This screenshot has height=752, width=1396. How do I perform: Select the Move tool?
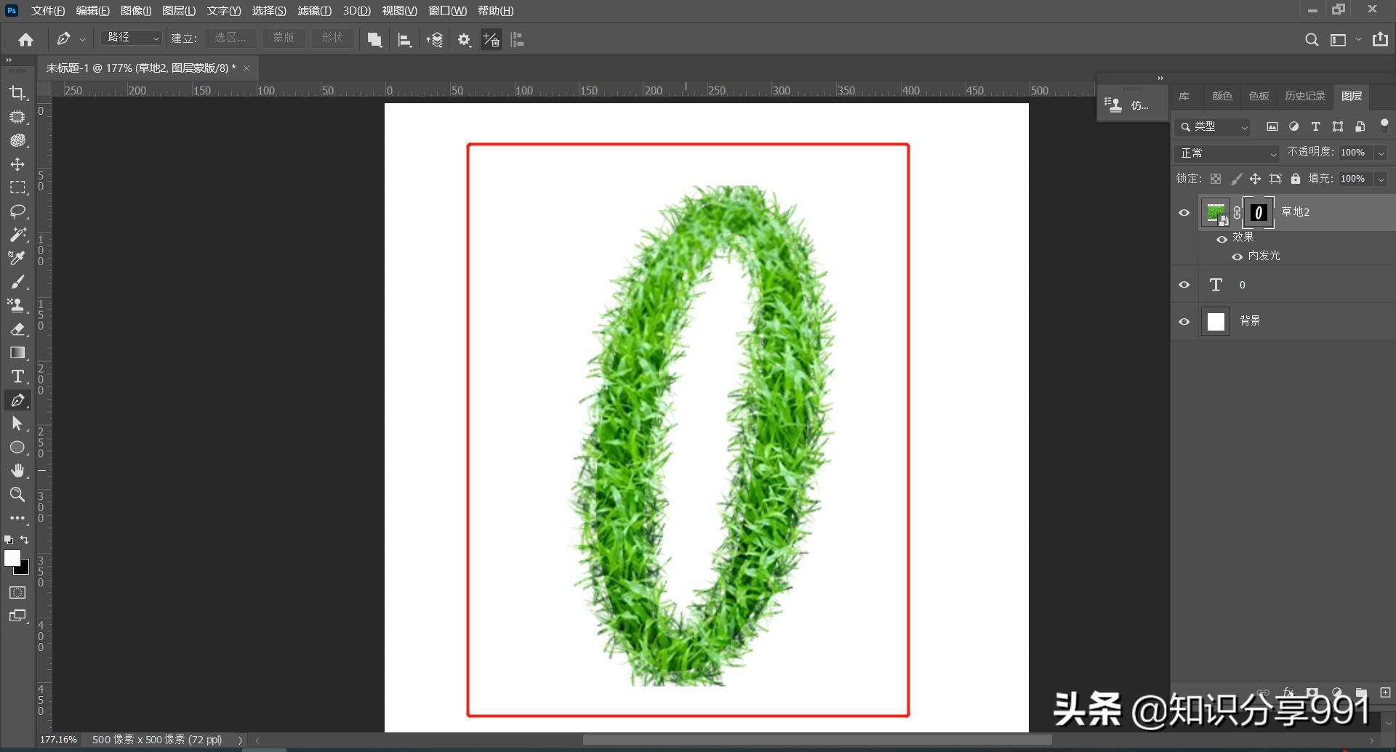18,163
